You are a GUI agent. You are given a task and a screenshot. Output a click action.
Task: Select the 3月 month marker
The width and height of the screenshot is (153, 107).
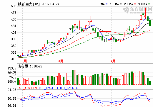(61, 61)
